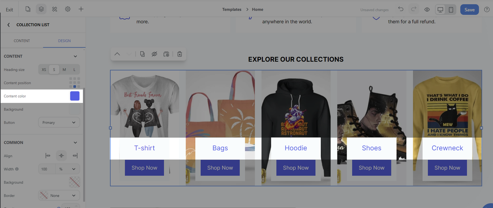Add section to library icon
Screen dimensions: 493x208
point(166,54)
